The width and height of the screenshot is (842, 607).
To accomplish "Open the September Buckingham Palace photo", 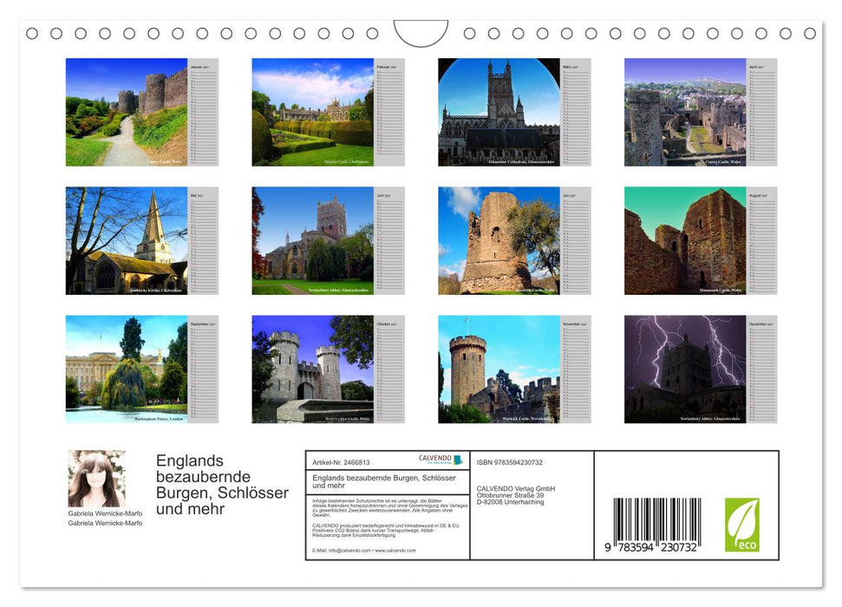I will pos(127,369).
